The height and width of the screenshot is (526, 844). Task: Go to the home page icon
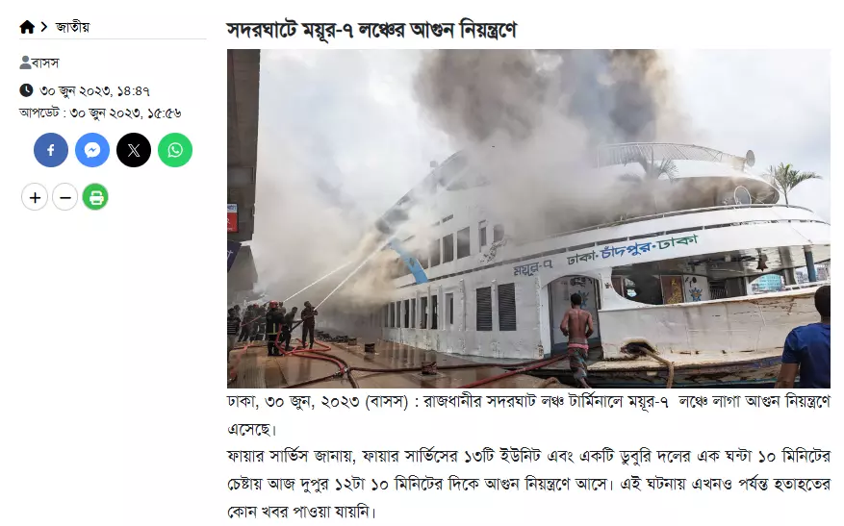point(27,27)
